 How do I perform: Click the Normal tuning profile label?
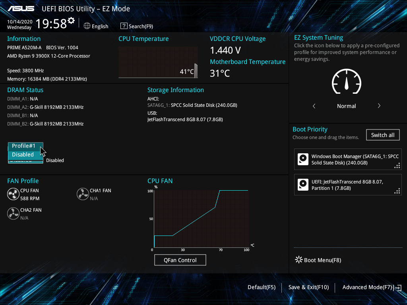347,106
